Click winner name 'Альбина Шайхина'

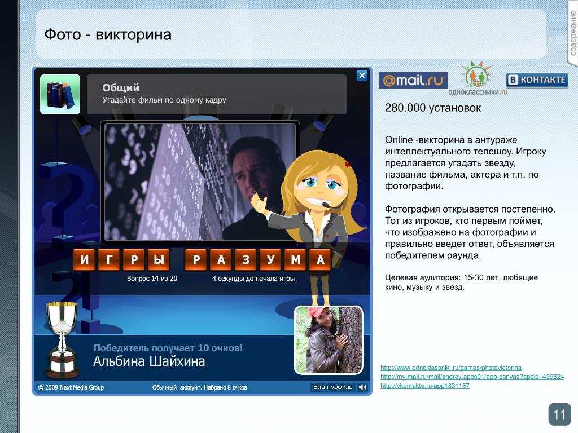tap(149, 361)
